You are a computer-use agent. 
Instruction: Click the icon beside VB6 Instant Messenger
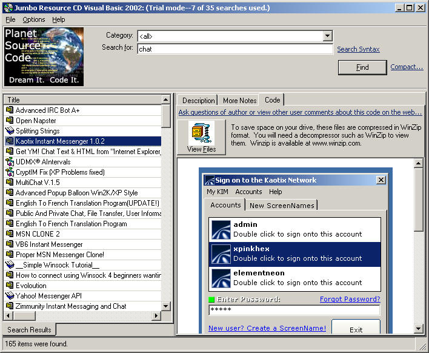tap(10, 244)
